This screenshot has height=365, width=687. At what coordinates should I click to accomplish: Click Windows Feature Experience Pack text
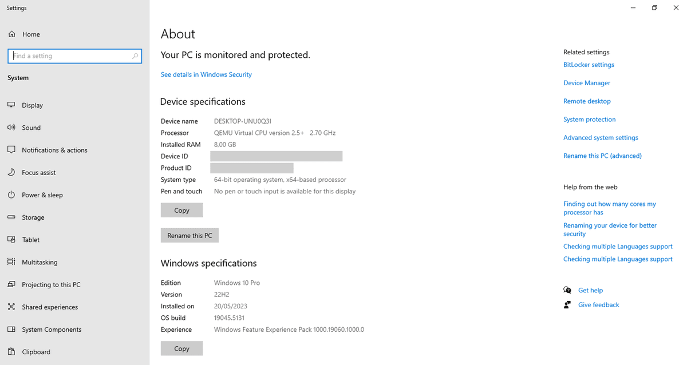pyautogui.click(x=289, y=330)
